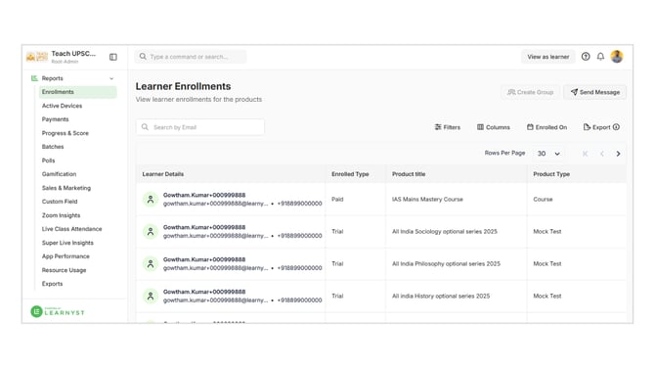Image resolution: width=655 pixels, height=368 pixels.
Task: Click Learner Details column header
Action: point(163,174)
